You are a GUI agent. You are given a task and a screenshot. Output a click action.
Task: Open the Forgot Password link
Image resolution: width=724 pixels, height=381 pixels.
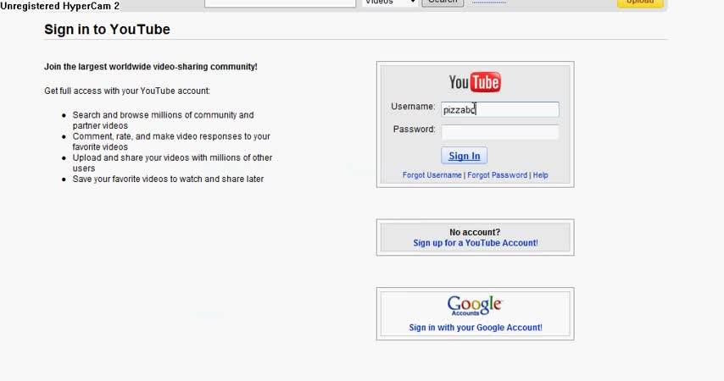[498, 175]
